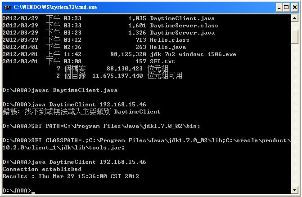
Task: Click the file name DaytimeClient.java in listing
Action: pyautogui.click(x=182, y=18)
